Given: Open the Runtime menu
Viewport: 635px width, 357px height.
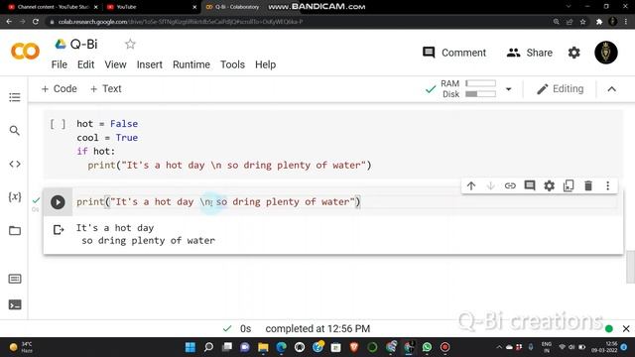Looking at the screenshot, I should tap(191, 64).
